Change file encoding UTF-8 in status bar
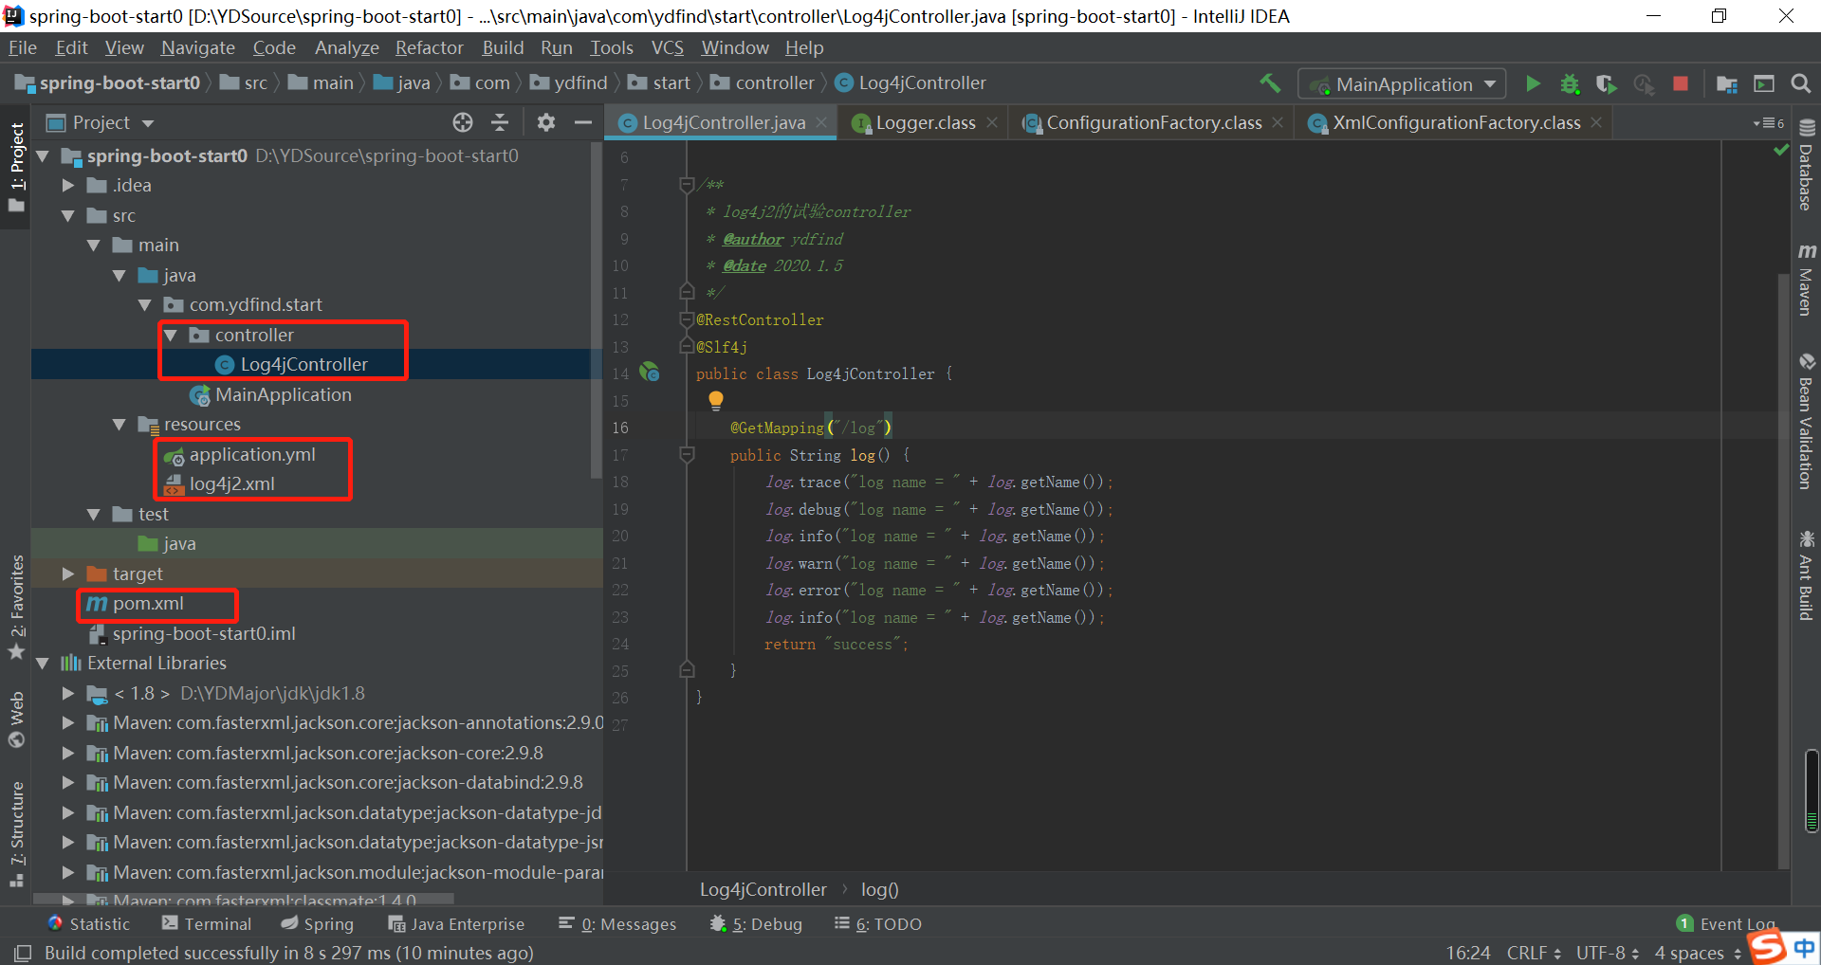 (1608, 953)
